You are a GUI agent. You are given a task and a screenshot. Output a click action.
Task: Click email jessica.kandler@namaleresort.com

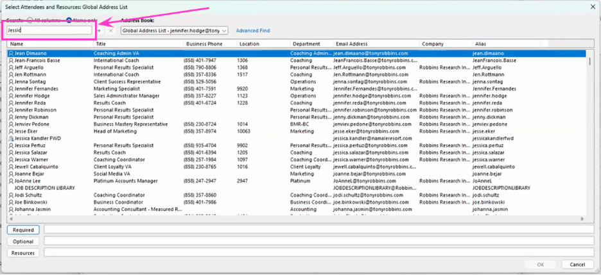(372, 138)
